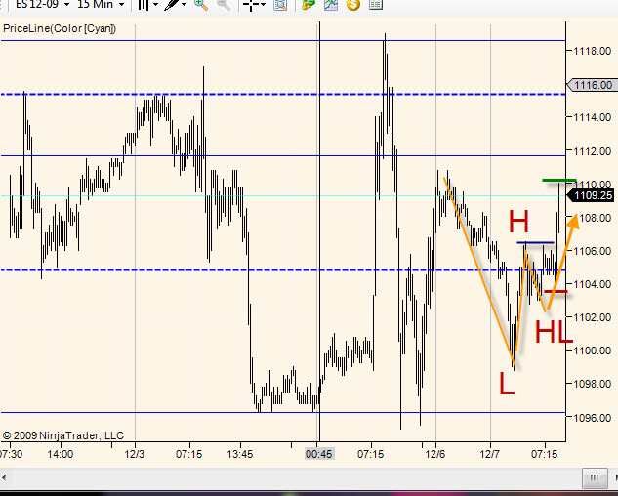This screenshot has width=618, height=496.
Task: Click the 1100.00 price label
Action: (593, 351)
